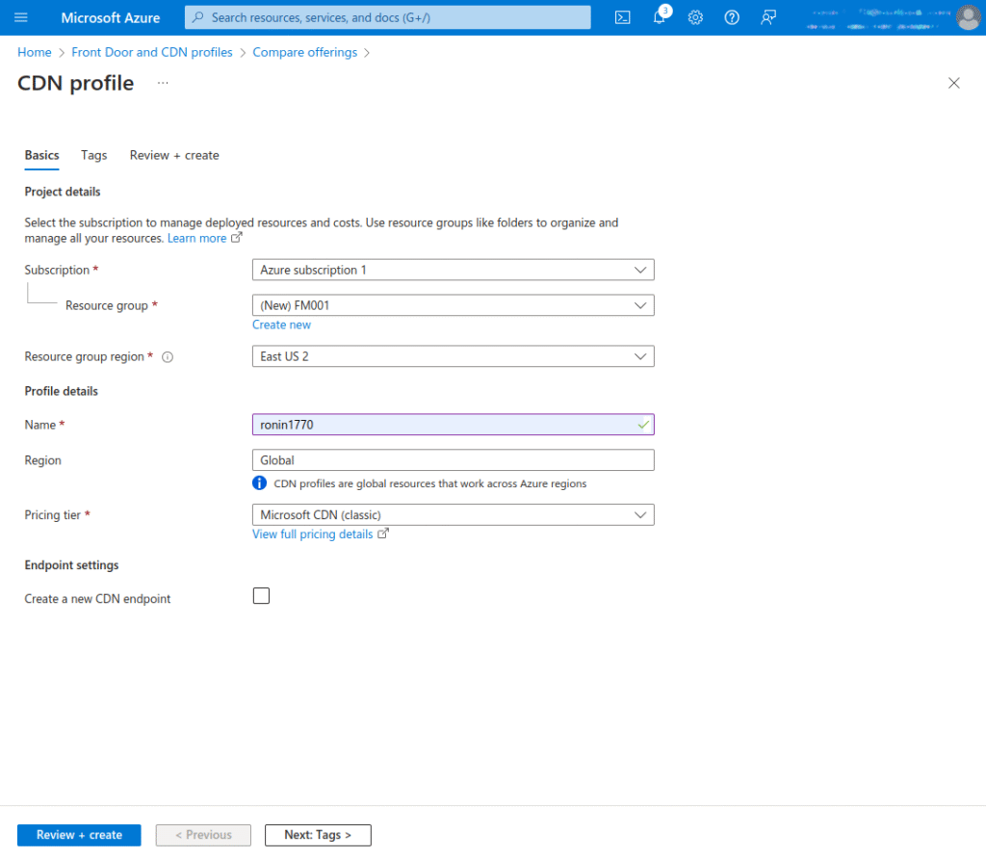The width and height of the screenshot is (986, 859).
Task: Click the info icon beside Resource group region
Action: pyautogui.click(x=168, y=357)
